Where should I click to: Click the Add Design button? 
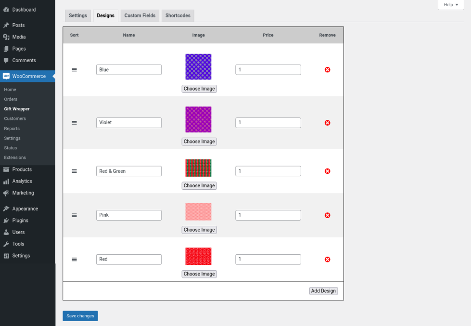[323, 291]
